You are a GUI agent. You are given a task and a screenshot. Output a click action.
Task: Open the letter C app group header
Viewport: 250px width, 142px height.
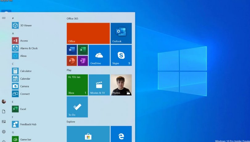(13, 64)
